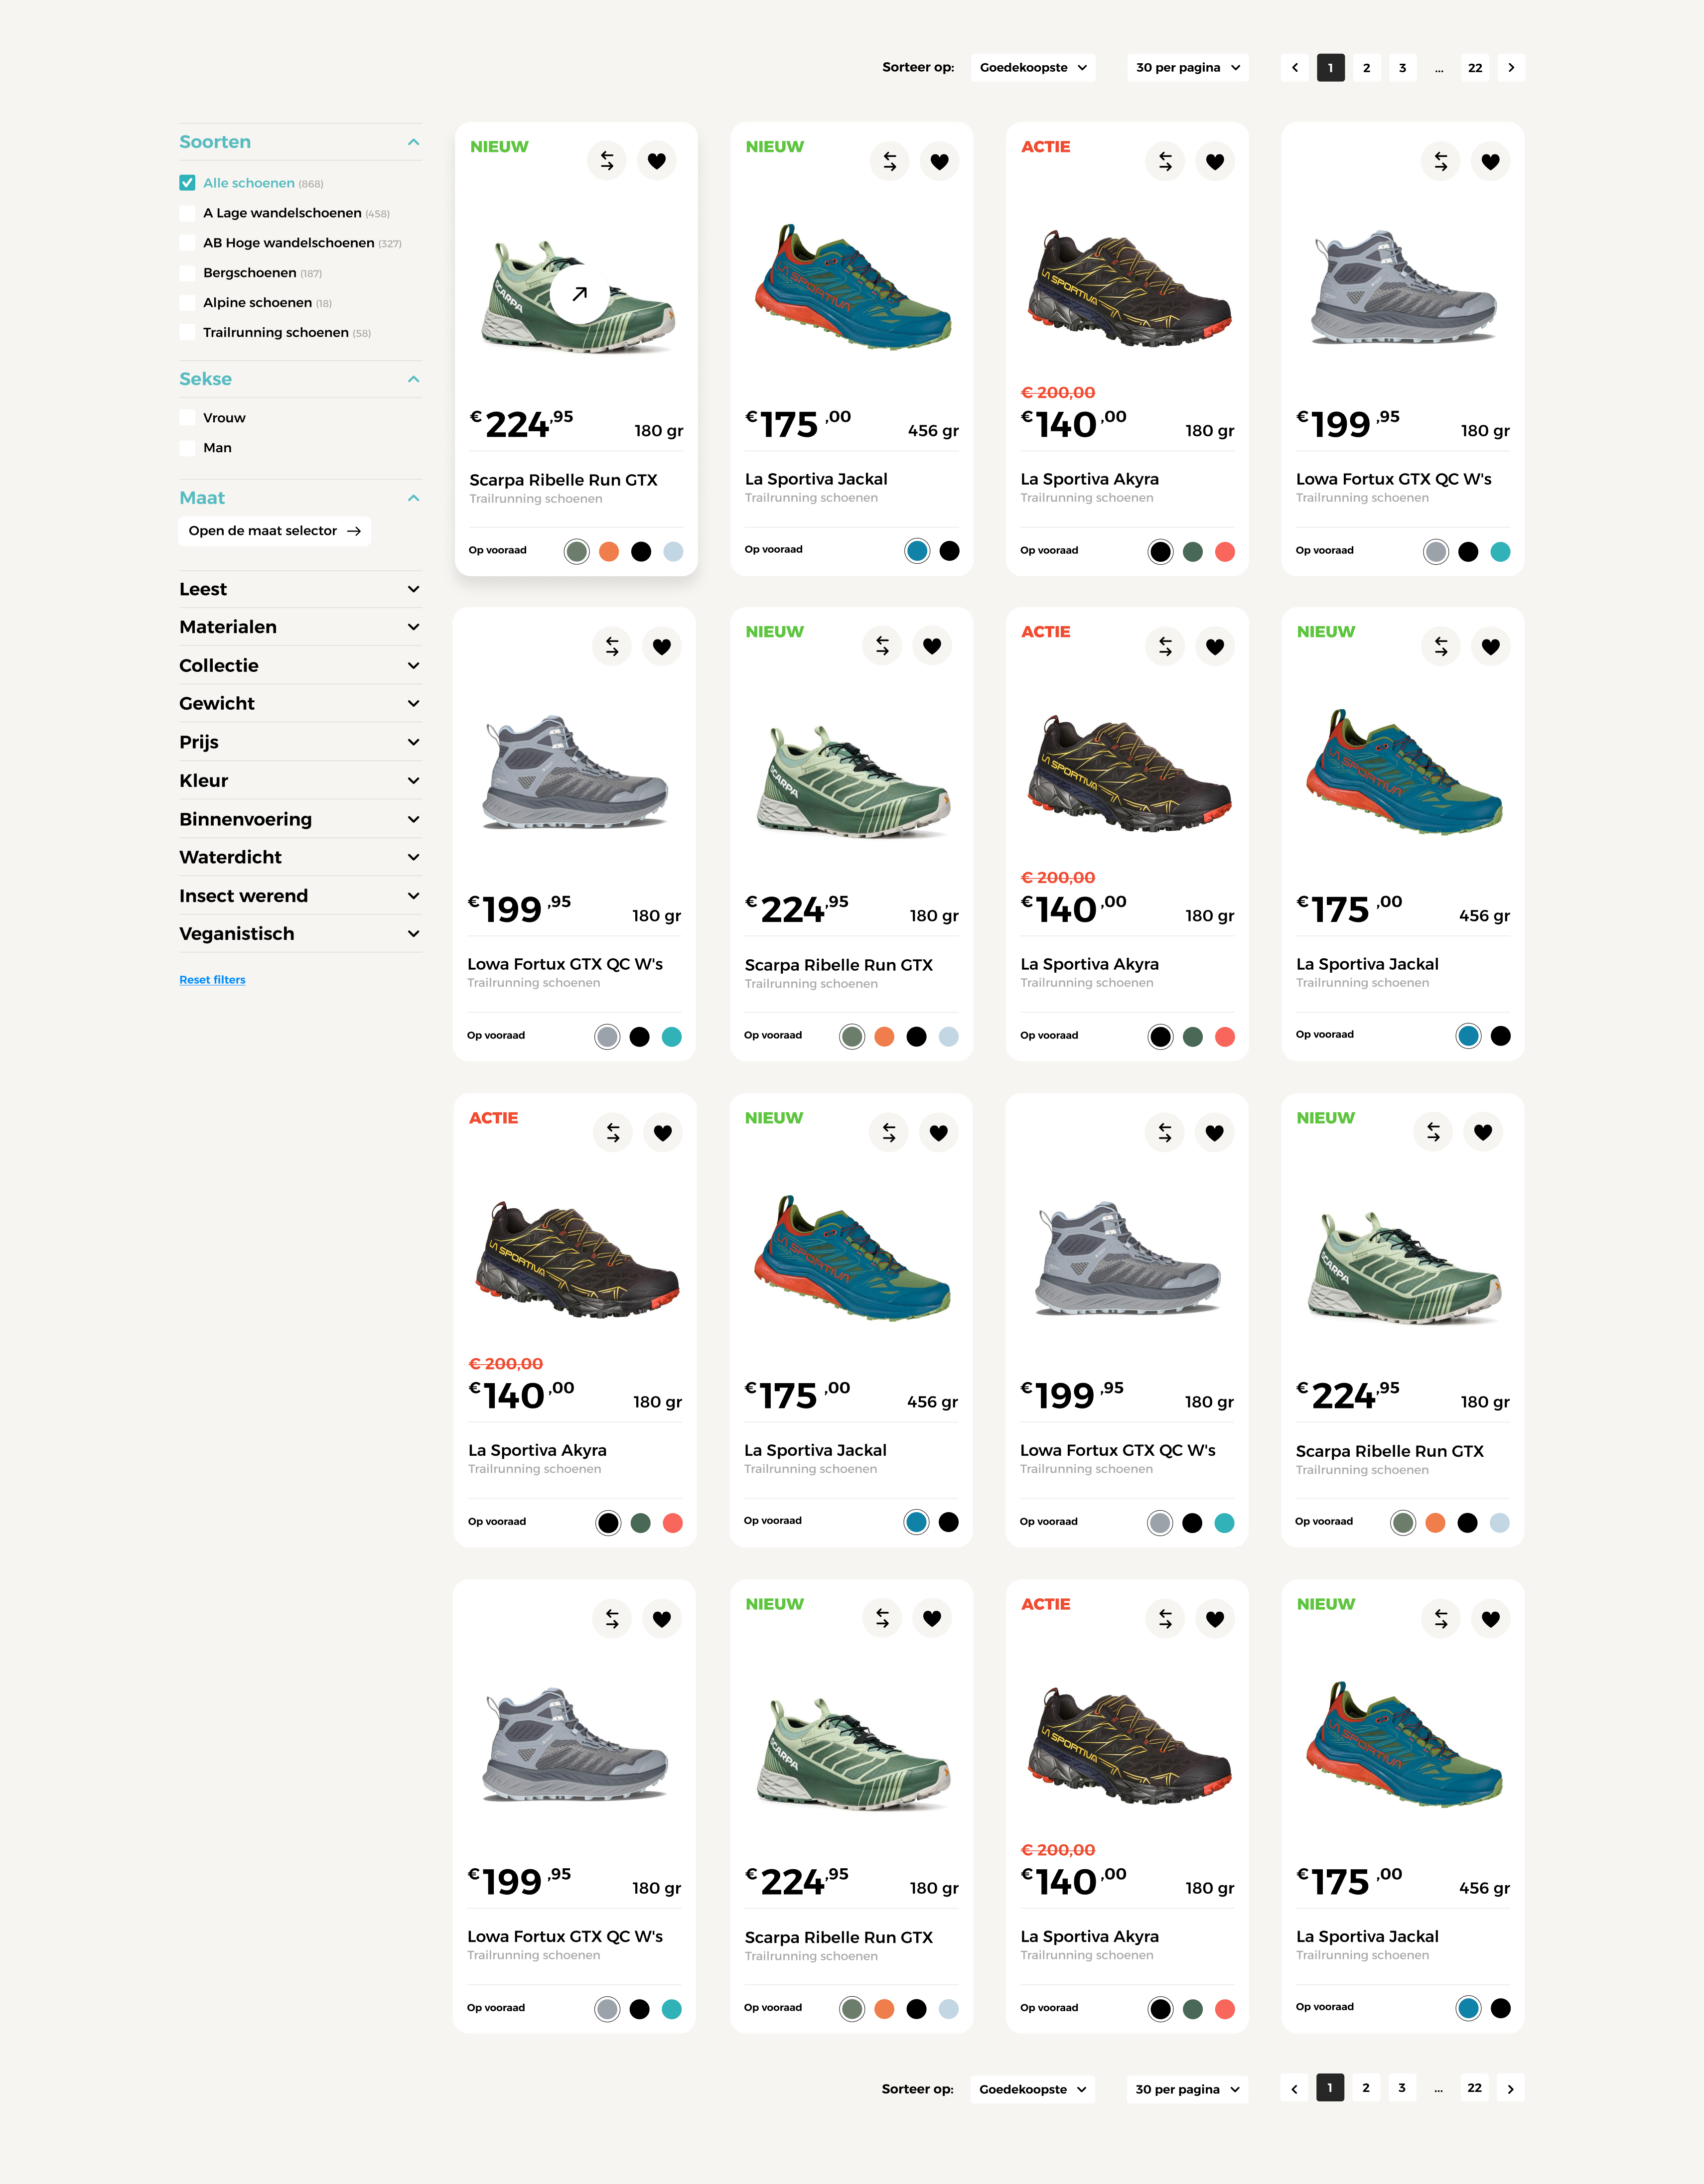Click previous page arrow in top pagination

pos(1295,67)
